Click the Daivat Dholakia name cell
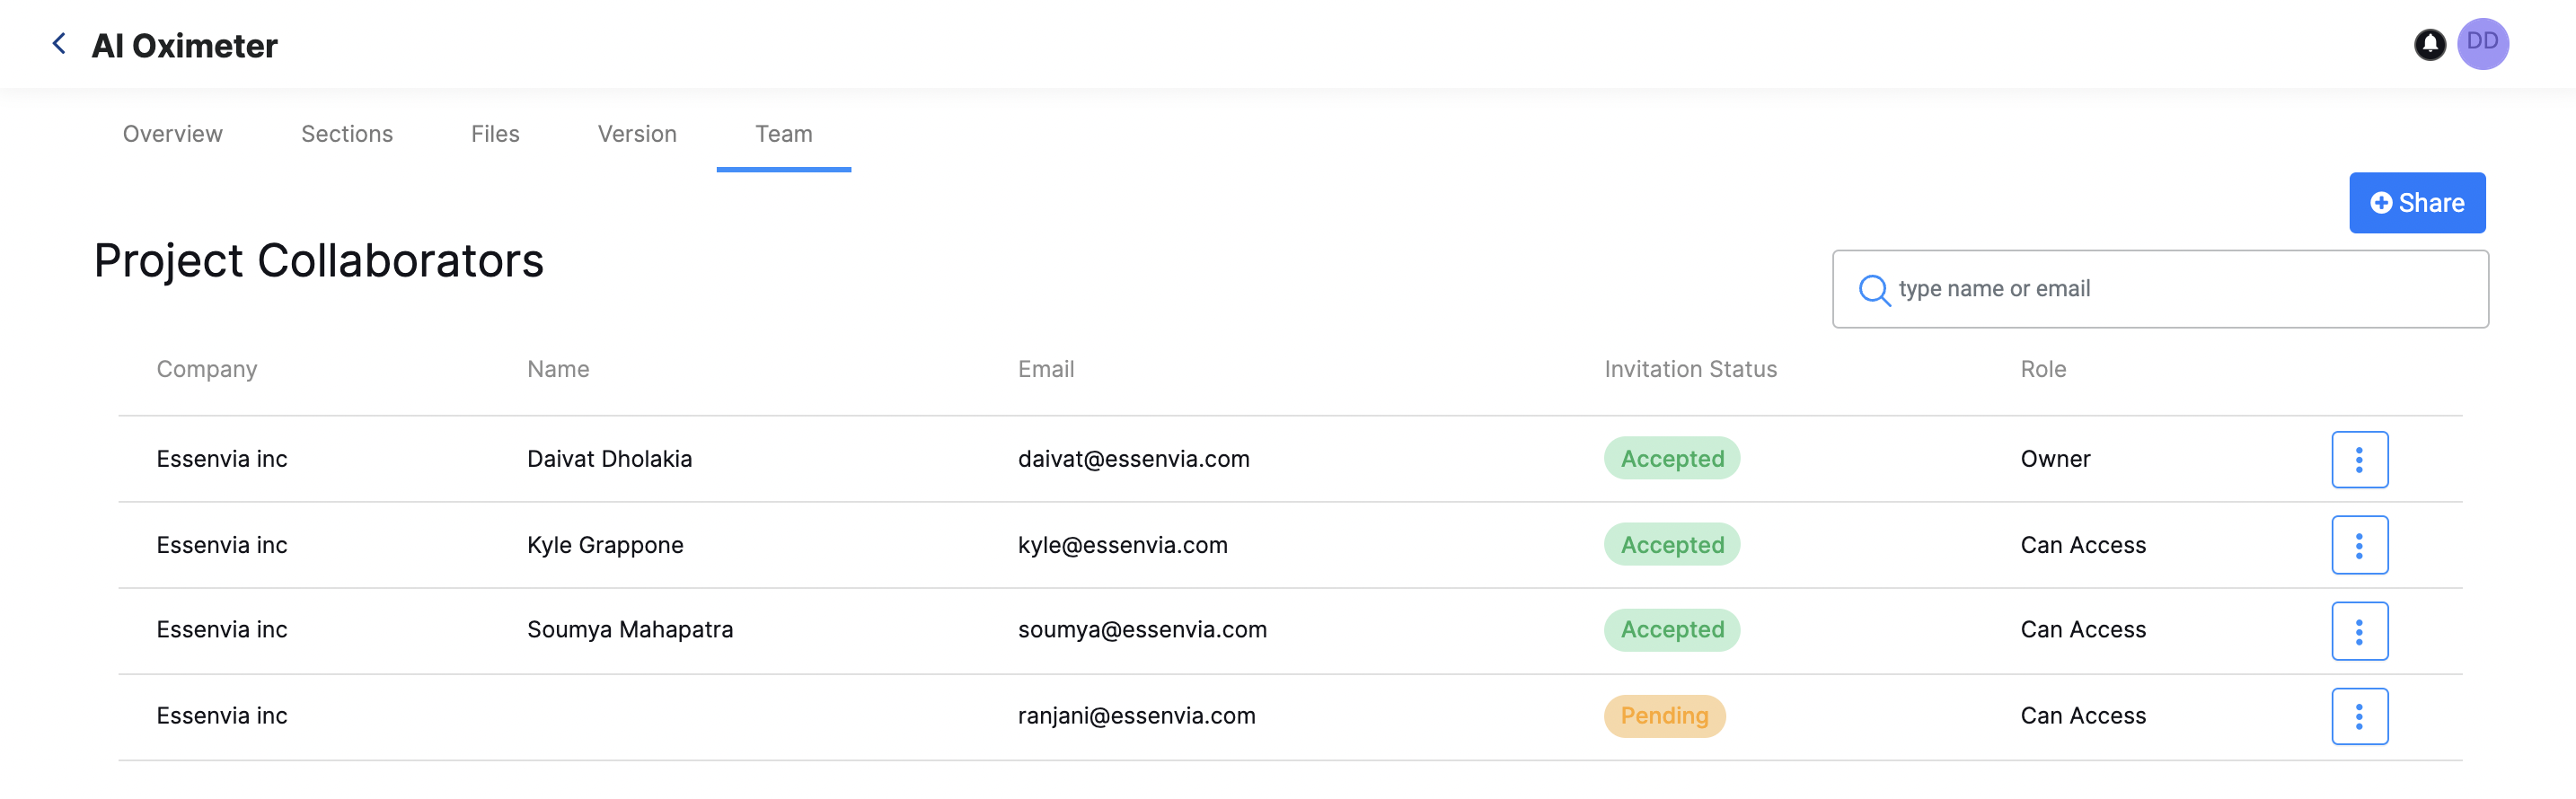The height and width of the screenshot is (799, 2576). tap(609, 459)
